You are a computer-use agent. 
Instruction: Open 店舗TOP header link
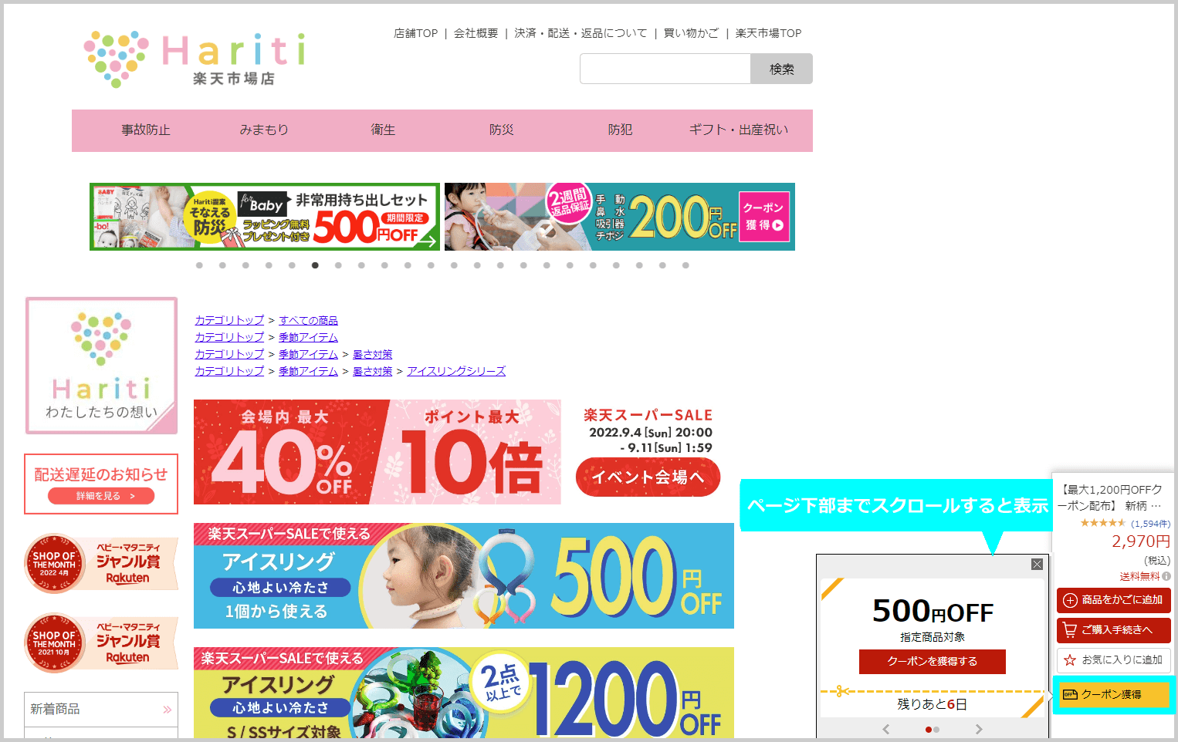click(x=415, y=33)
